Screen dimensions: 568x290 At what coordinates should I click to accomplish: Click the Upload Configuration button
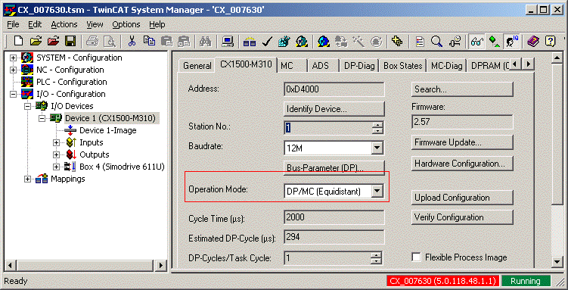point(462,198)
